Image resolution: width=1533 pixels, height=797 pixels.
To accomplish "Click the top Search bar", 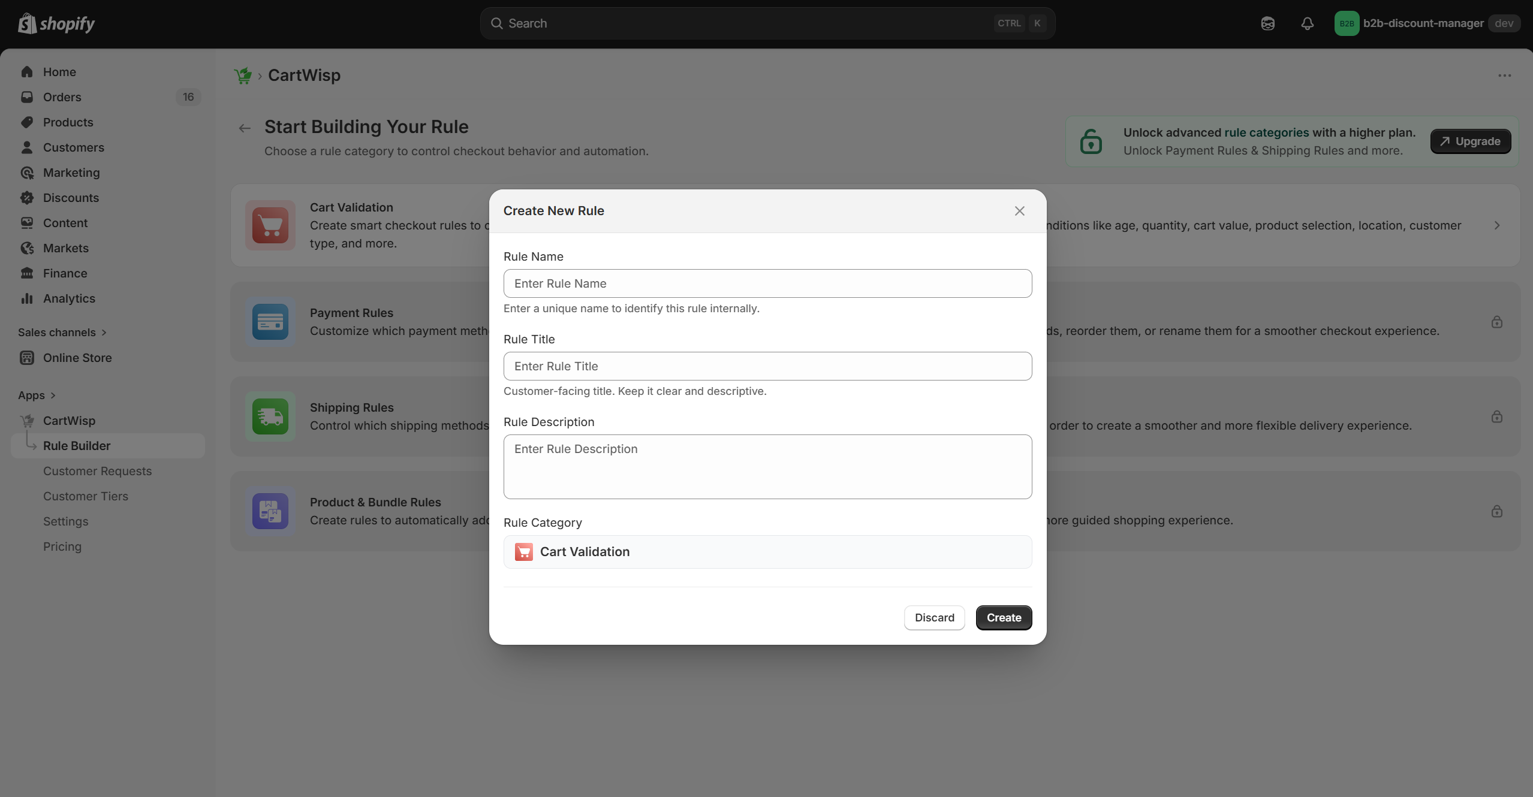I will [x=767, y=23].
